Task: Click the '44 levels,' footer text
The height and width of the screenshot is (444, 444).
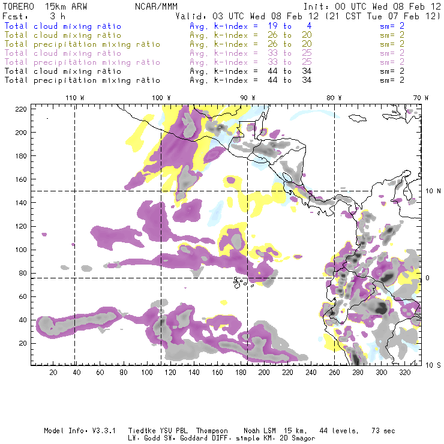Action: (339, 431)
